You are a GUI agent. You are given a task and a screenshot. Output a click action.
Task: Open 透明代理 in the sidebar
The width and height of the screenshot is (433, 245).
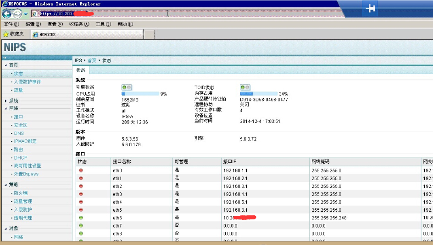[x=23, y=218]
